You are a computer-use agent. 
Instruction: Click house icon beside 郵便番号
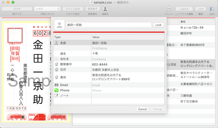tap(56, 64)
